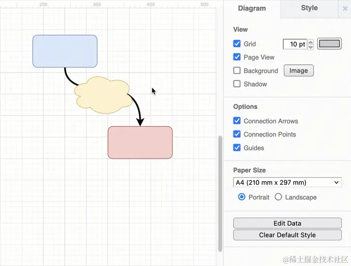Select the blue rounded rectangle shape
Viewport: 351px width, 266px height.
(65, 51)
